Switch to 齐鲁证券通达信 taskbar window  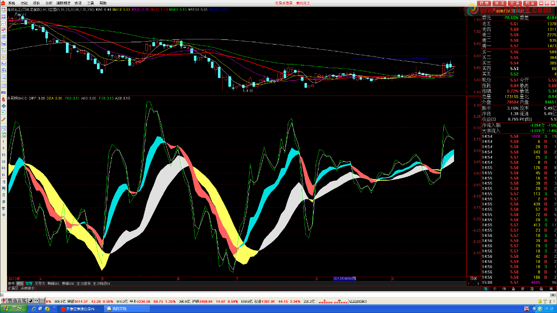point(80,308)
